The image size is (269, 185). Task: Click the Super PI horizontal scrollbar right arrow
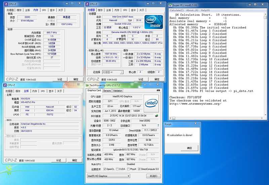pyautogui.click(x=262, y=118)
